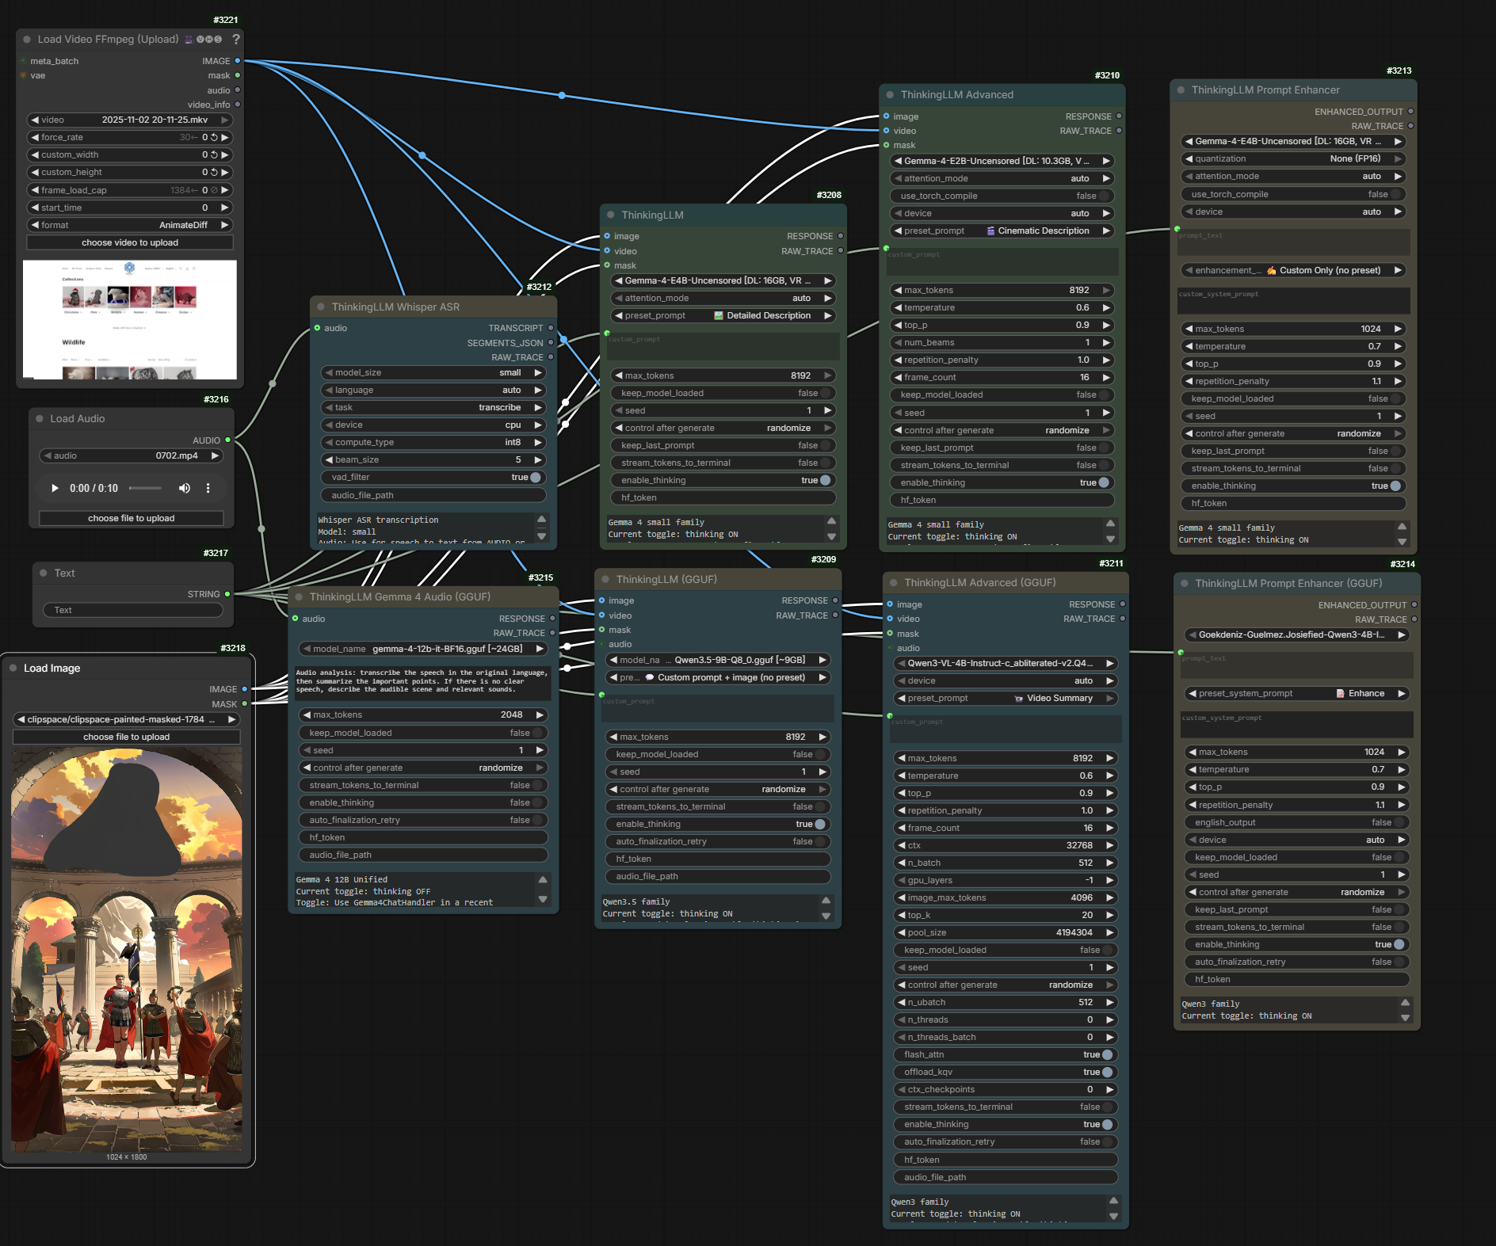This screenshot has width=1496, height=1246.
Task: Click the video preview in Load Video node
Action: coord(130,319)
